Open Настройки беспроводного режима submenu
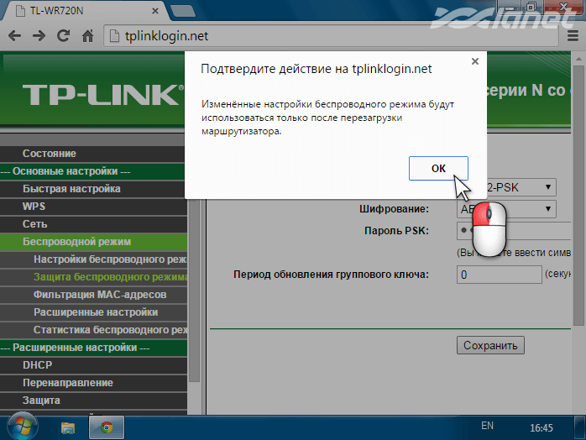The width and height of the screenshot is (586, 440). pyautogui.click(x=92, y=259)
